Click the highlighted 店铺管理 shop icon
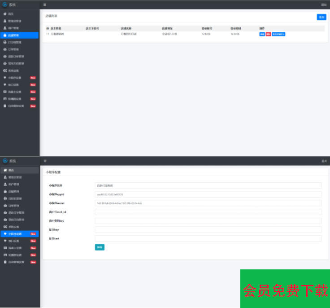This screenshot has width=330, height=308. click(x=5, y=35)
